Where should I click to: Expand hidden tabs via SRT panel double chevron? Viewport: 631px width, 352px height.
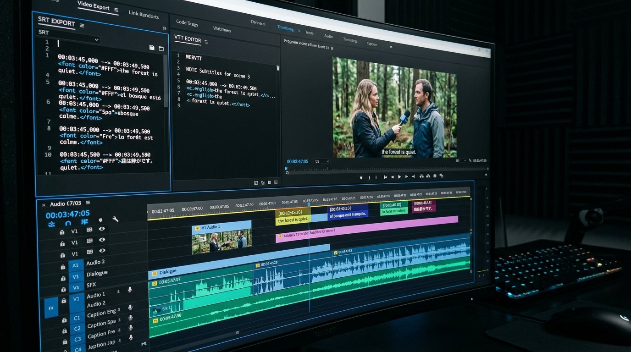point(164,28)
